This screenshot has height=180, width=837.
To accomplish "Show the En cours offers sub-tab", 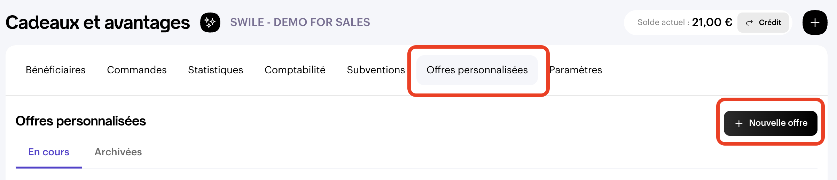I will (x=49, y=152).
